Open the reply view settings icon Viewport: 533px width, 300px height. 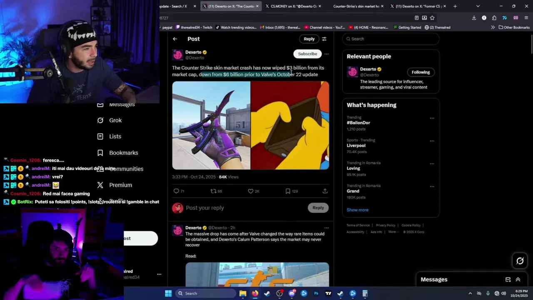click(x=324, y=39)
